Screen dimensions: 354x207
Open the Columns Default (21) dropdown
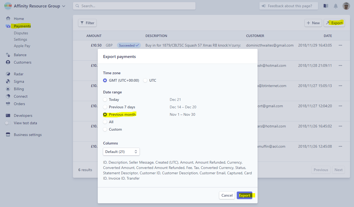coord(121,152)
